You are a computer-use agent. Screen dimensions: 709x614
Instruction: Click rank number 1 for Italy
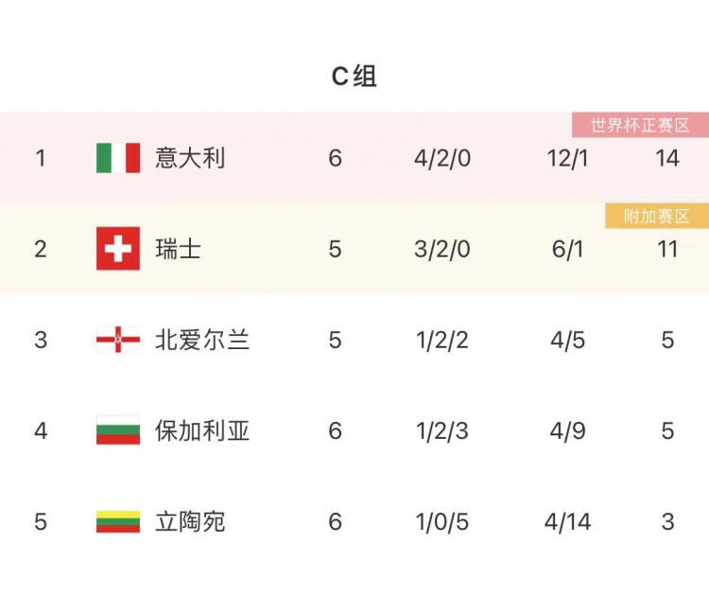(x=41, y=158)
